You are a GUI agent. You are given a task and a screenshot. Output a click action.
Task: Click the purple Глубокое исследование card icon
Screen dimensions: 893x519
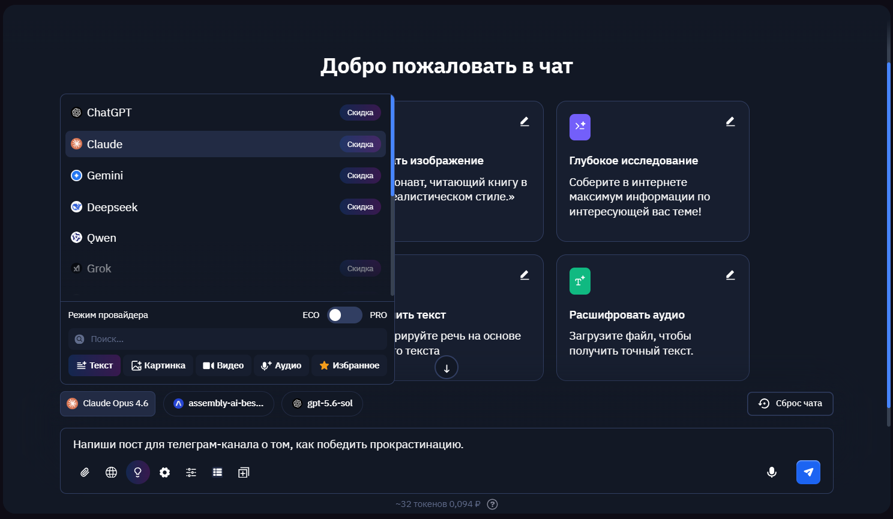coord(580,127)
